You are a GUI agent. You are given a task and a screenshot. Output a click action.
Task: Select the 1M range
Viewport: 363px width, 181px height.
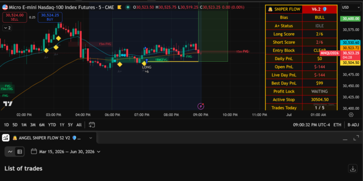(x=24, y=125)
